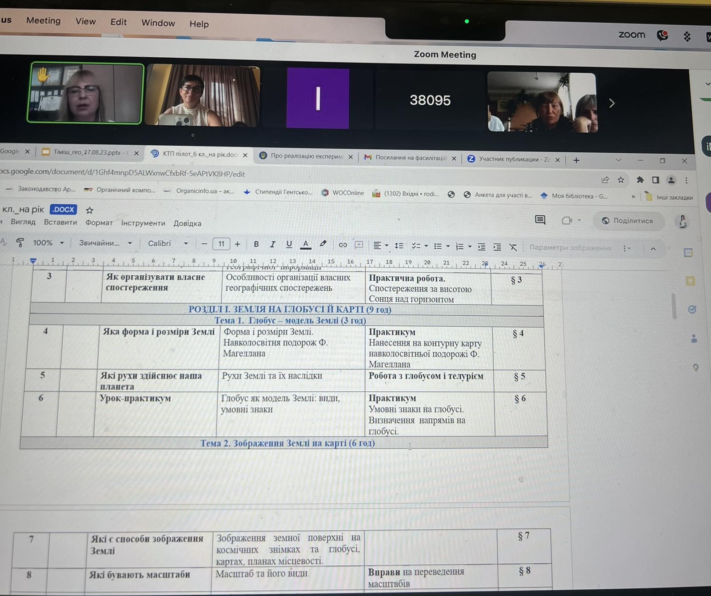
Task: Decrease font size with the minus button
Action: 204,244
